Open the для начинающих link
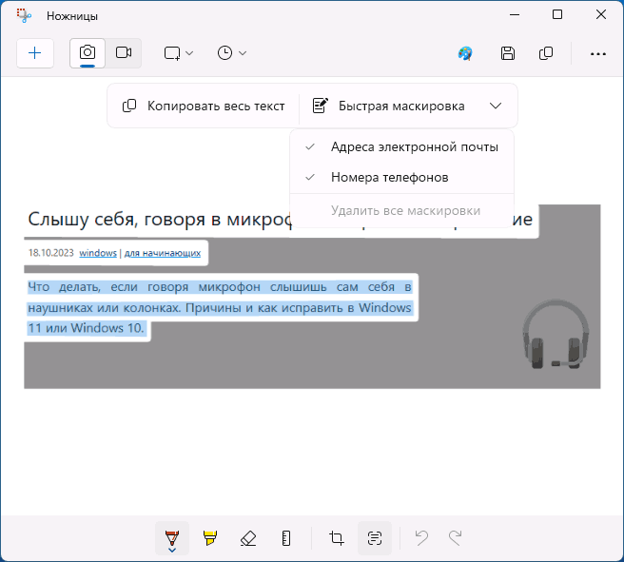624x562 pixels. pos(163,253)
